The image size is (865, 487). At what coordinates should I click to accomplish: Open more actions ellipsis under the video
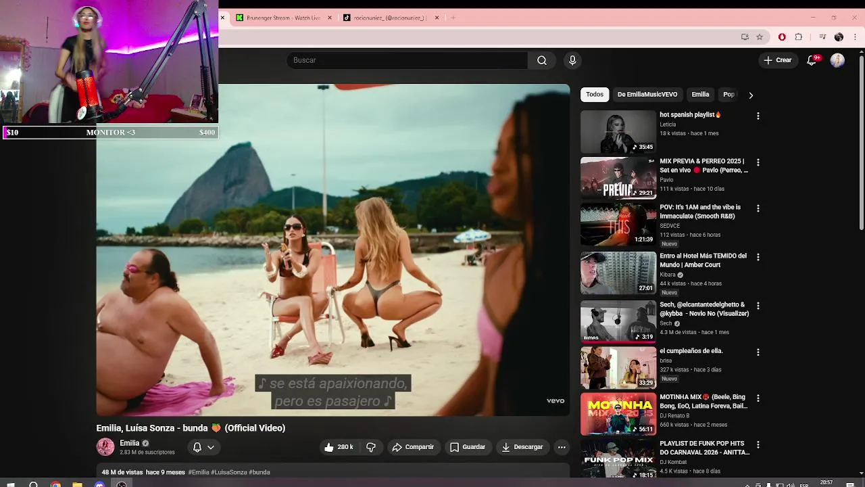pyautogui.click(x=562, y=447)
